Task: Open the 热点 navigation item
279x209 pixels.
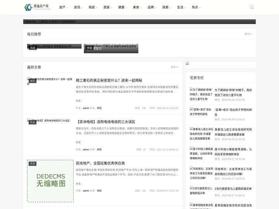Action: click(x=195, y=7)
